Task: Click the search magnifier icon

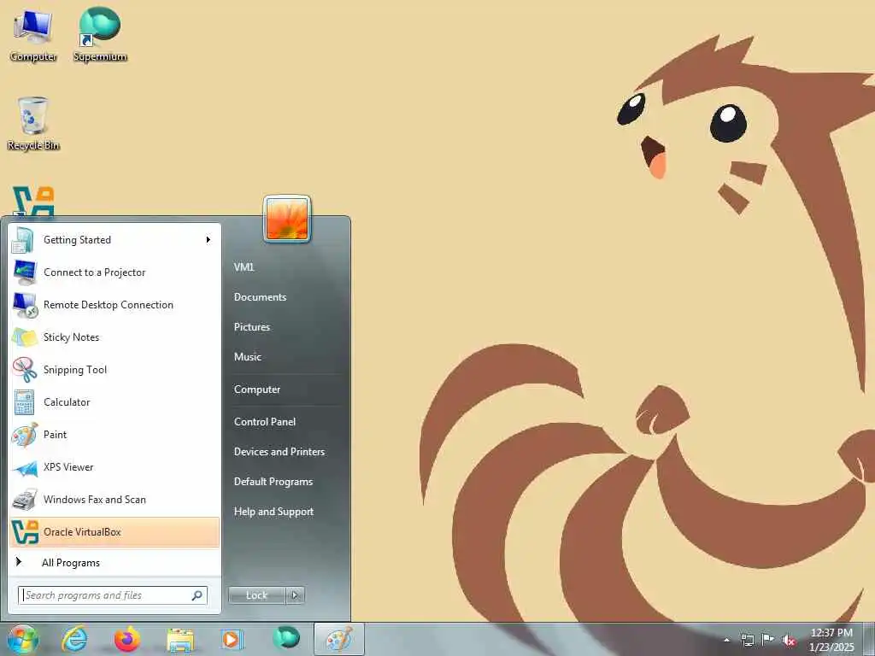Action: [197, 595]
